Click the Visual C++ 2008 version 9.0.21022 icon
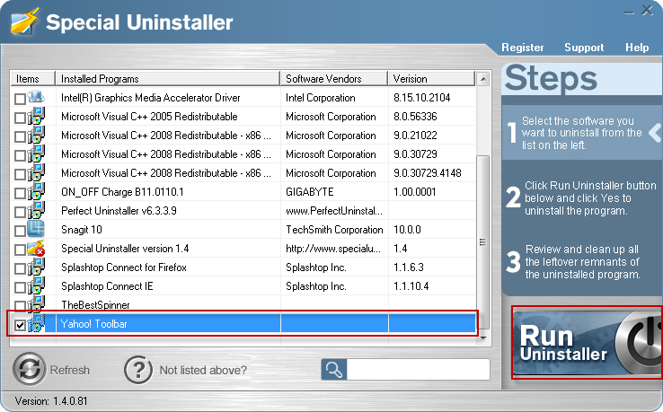Viewport: 663px width, 412px height. [x=36, y=135]
